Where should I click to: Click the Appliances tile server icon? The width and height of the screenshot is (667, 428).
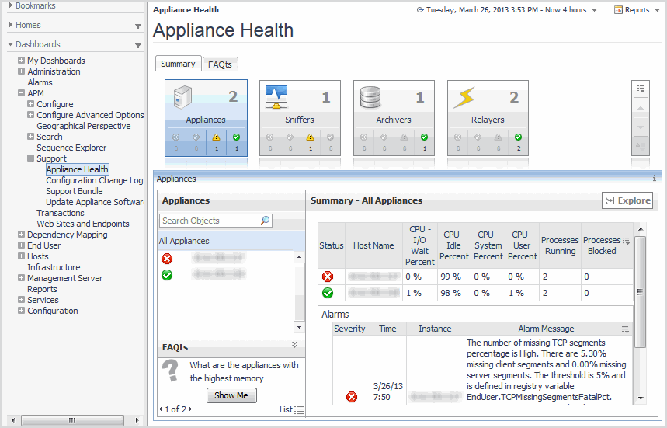point(183,98)
